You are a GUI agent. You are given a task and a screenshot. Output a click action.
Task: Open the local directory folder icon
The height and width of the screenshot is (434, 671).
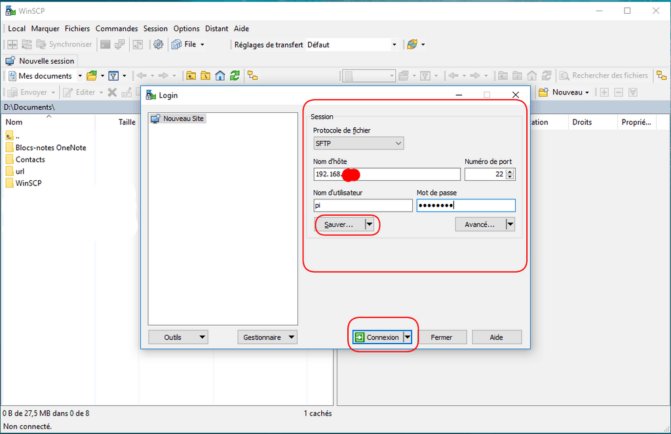(x=92, y=76)
